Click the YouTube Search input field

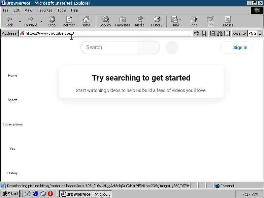pos(110,48)
